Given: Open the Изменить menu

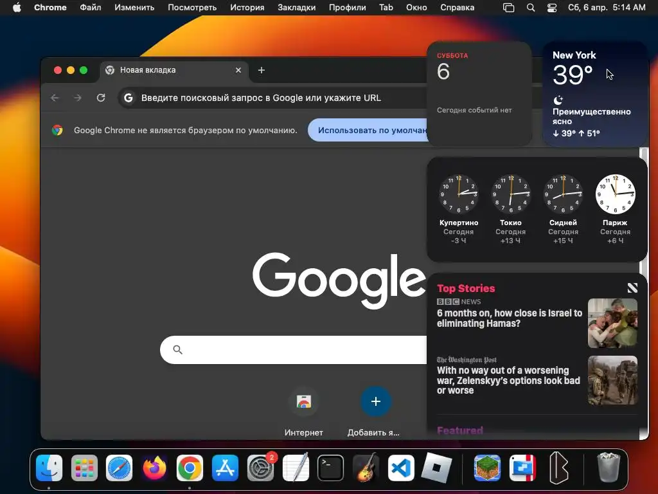Looking at the screenshot, I should point(134,8).
